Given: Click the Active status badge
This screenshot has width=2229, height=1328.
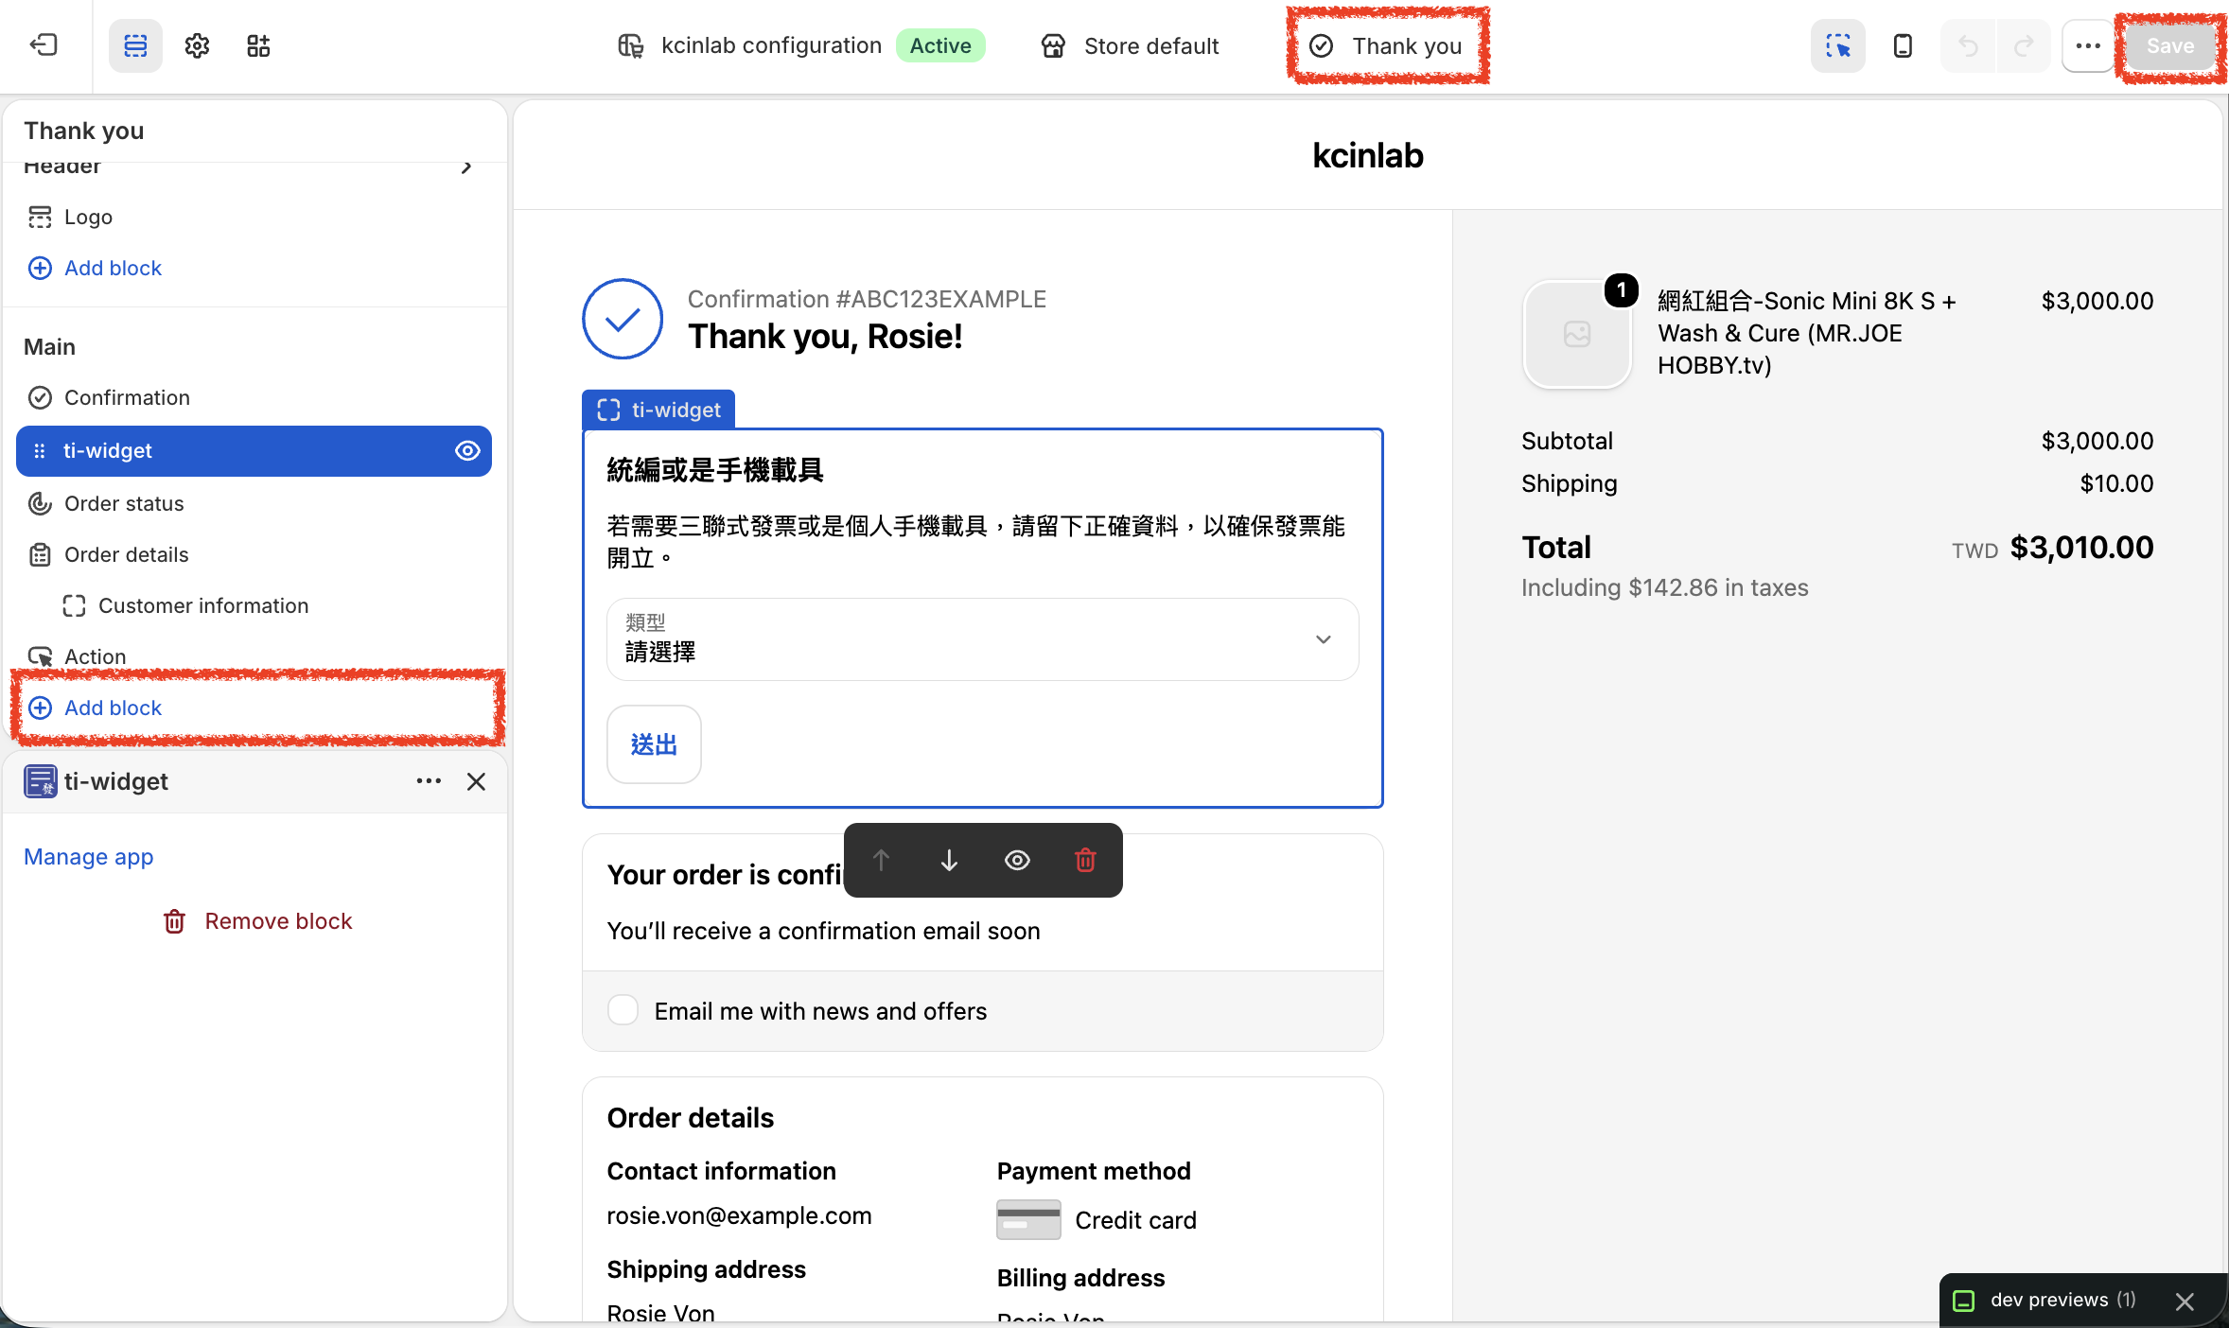Looking at the screenshot, I should [940, 45].
